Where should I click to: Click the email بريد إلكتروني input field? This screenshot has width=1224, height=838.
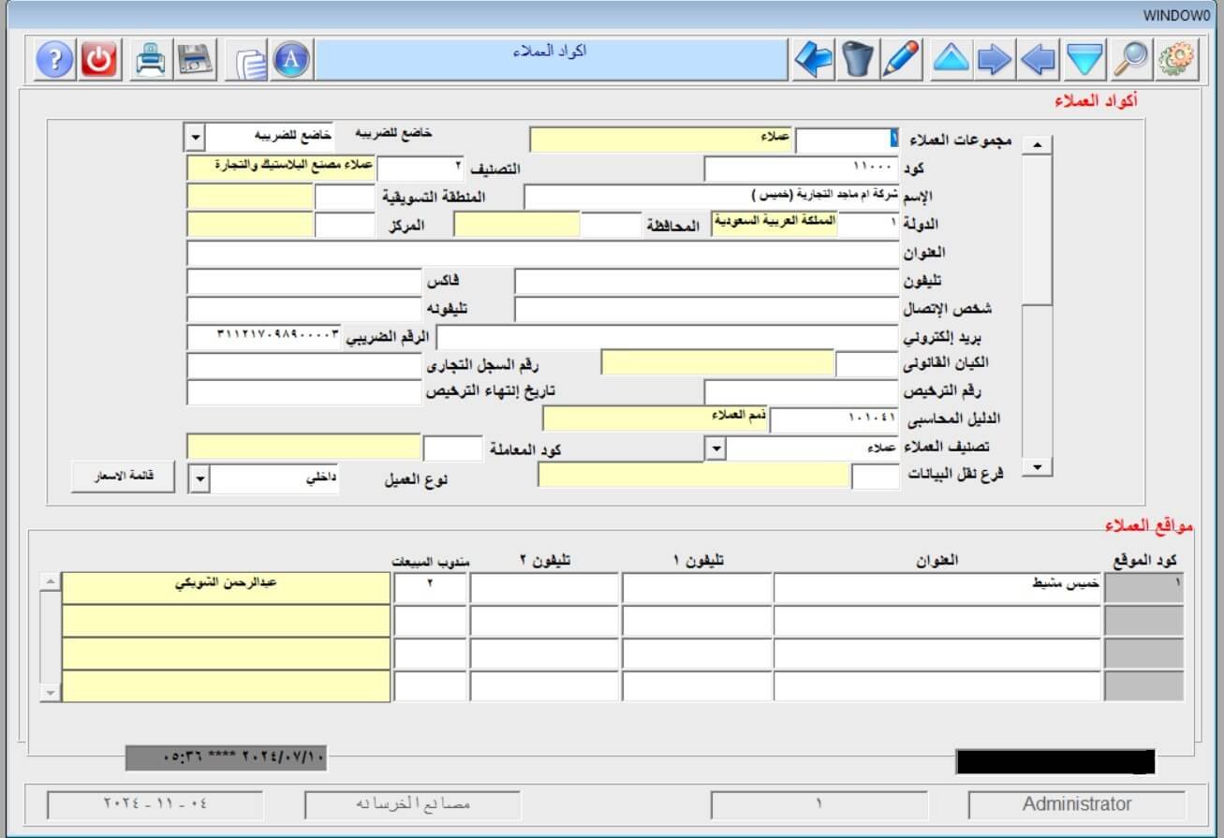click(667, 338)
